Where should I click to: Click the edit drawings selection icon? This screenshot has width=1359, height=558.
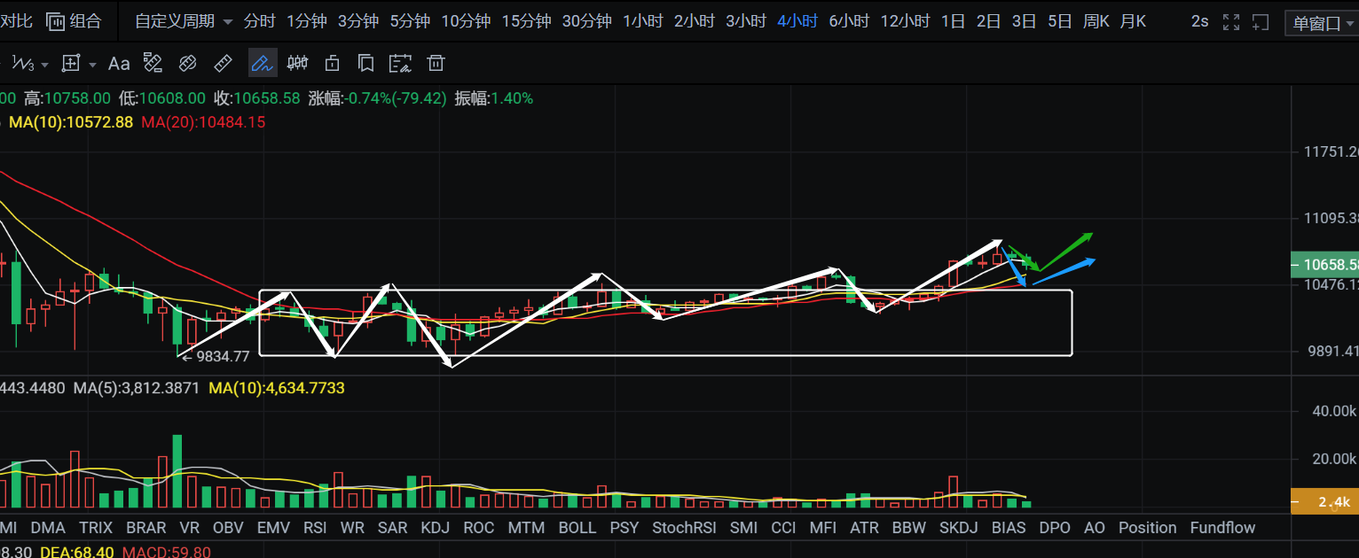coord(401,63)
